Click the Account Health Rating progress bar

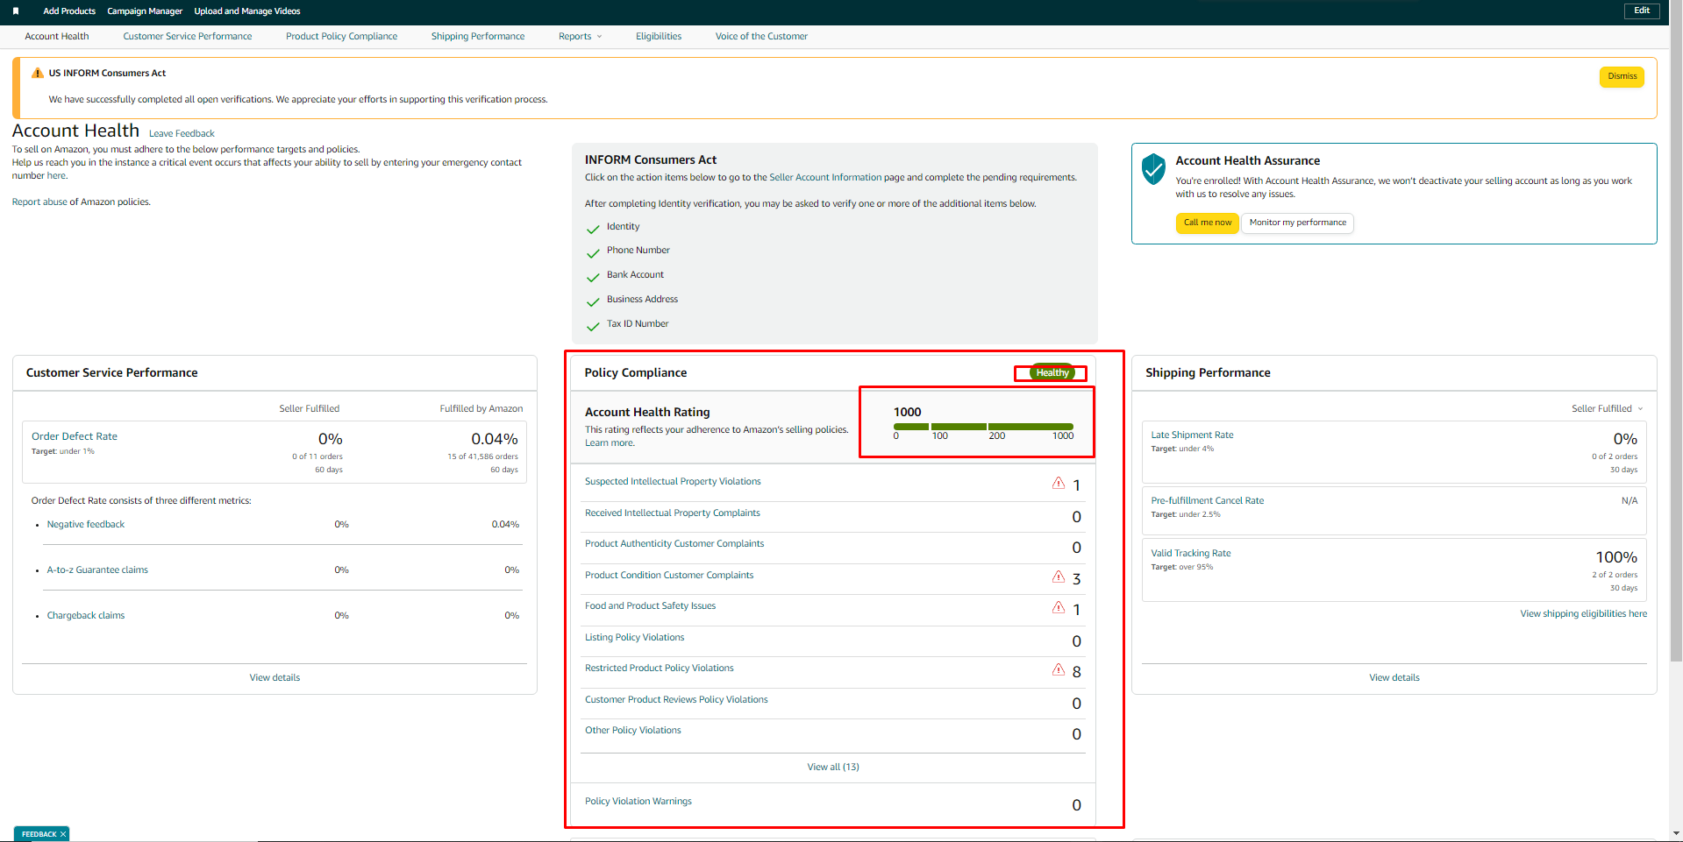[x=983, y=427]
